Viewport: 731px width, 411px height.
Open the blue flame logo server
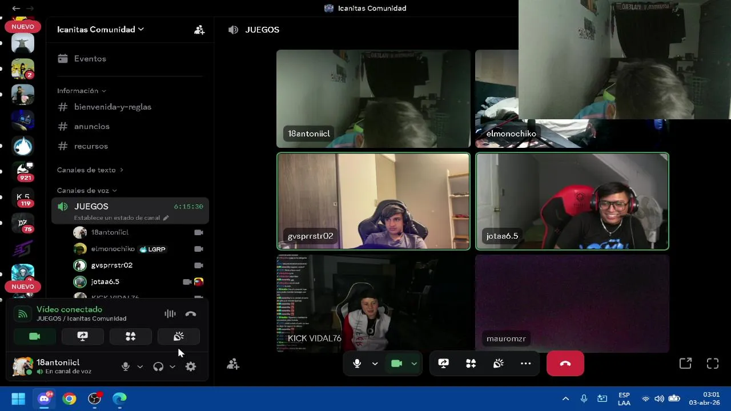click(x=23, y=146)
